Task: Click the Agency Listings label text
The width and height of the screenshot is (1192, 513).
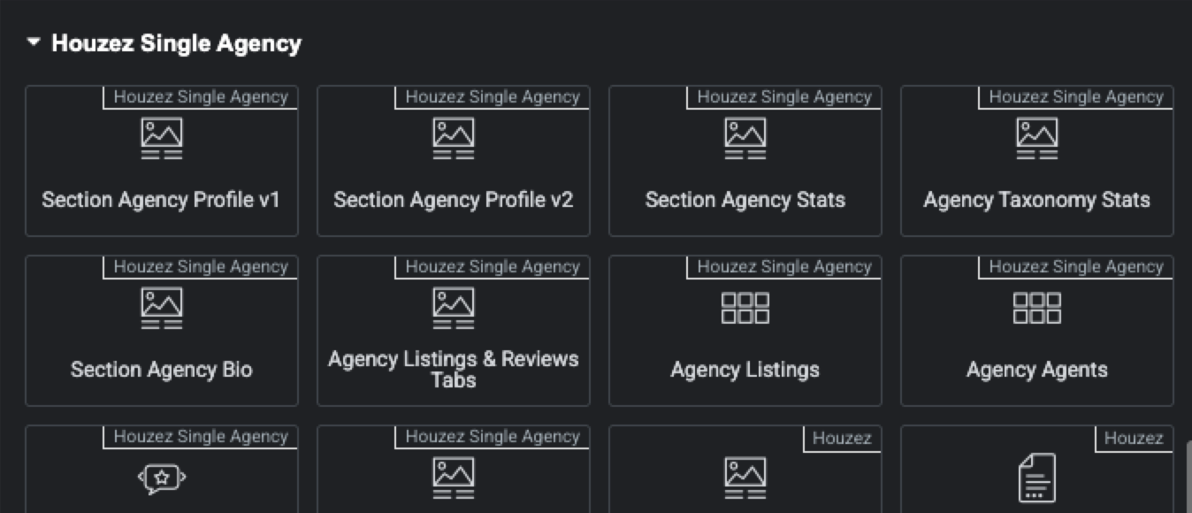Action: (x=745, y=370)
